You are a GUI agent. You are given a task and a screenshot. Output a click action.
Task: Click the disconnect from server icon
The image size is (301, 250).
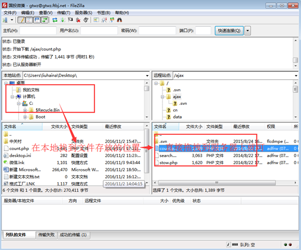(x=78, y=20)
